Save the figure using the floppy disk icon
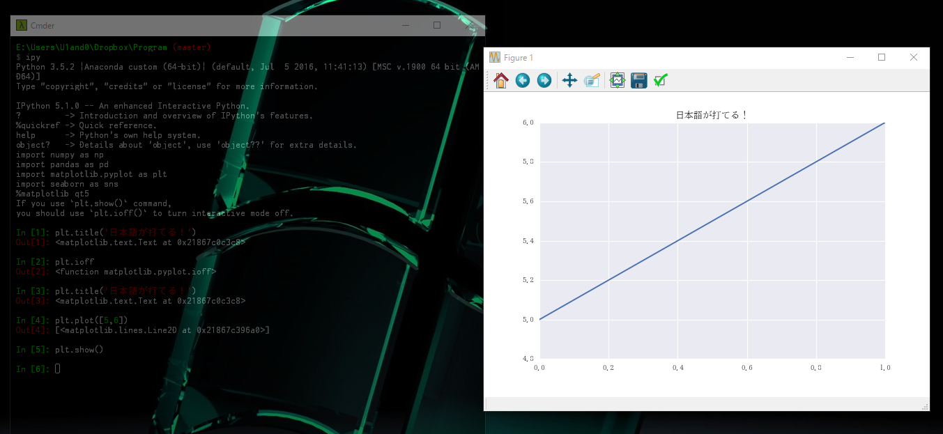Screen dimensions: 943x434 (x=638, y=80)
